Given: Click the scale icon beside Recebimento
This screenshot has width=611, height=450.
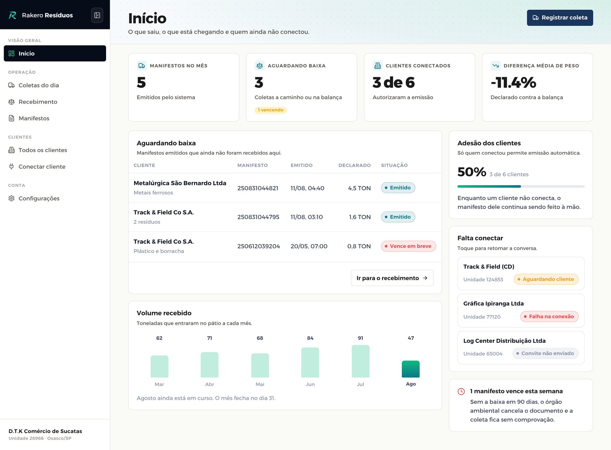Looking at the screenshot, I should point(12,102).
